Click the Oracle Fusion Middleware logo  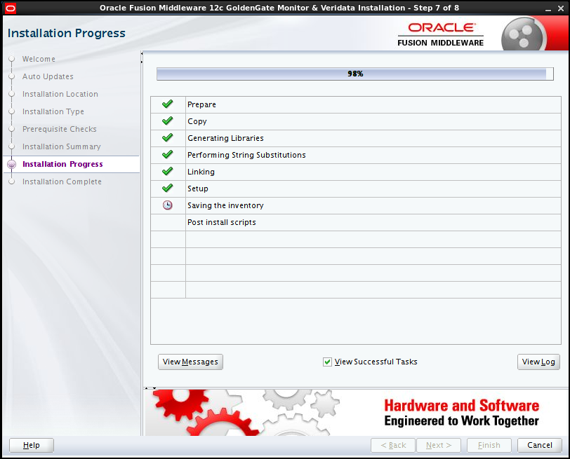(x=440, y=32)
